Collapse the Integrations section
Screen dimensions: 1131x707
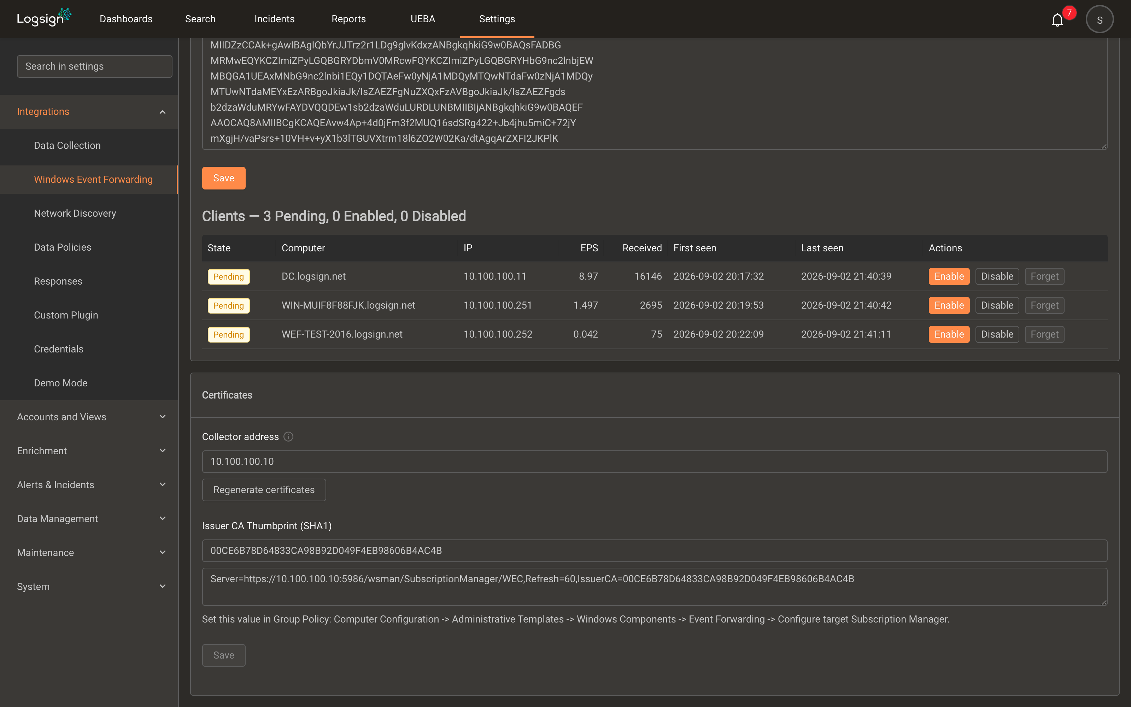89,112
